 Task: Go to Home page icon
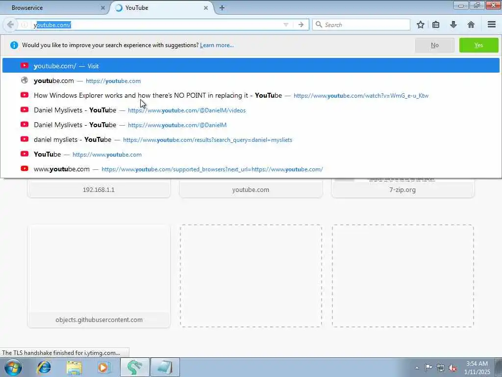(471, 25)
